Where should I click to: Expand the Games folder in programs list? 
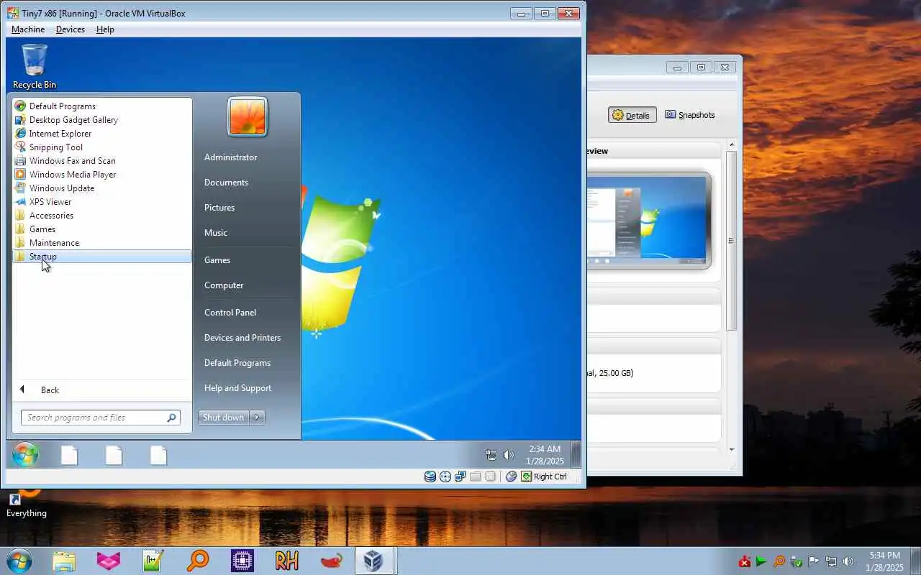pyautogui.click(x=42, y=229)
